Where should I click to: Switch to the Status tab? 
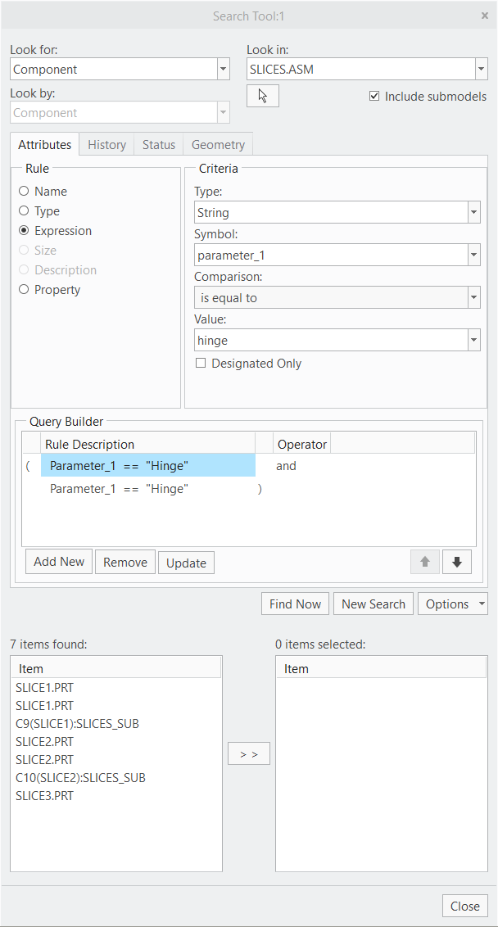tap(158, 144)
